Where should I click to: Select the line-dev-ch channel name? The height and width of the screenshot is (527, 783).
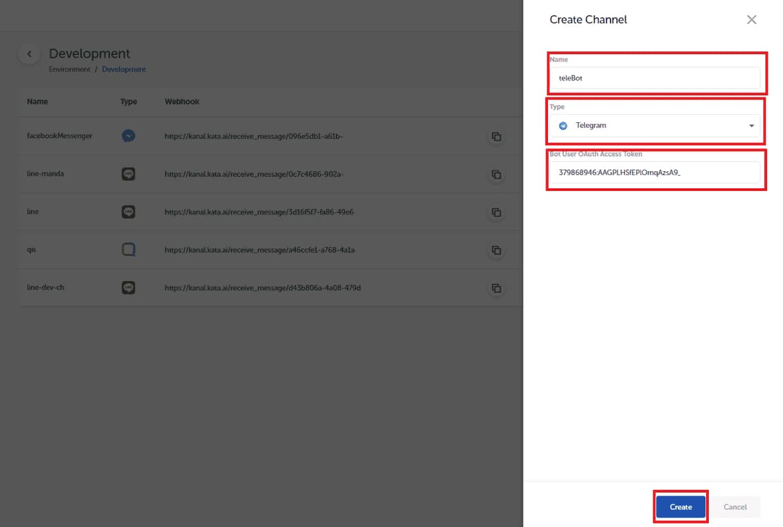coord(45,288)
